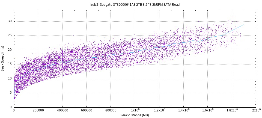The width and height of the screenshot is (262, 118).
Task: Click the 1.8x10^6 x-axis tick label
Action: 232,110
